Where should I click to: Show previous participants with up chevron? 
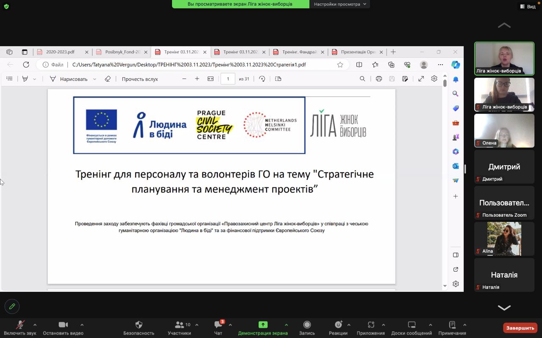click(504, 25)
